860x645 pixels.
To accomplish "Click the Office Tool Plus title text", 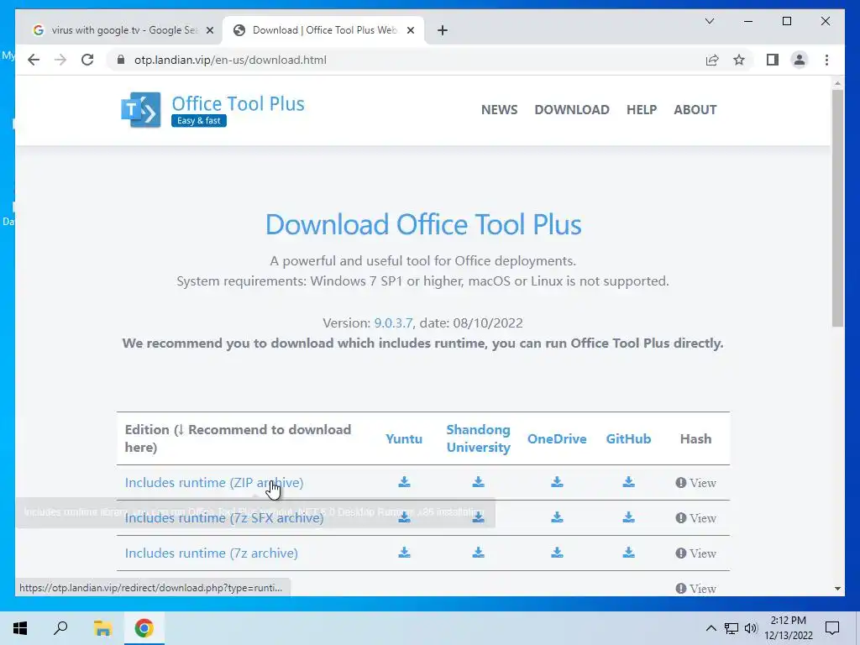I will coord(238,103).
